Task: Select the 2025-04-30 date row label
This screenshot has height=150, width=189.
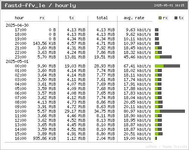Action: [17, 25]
